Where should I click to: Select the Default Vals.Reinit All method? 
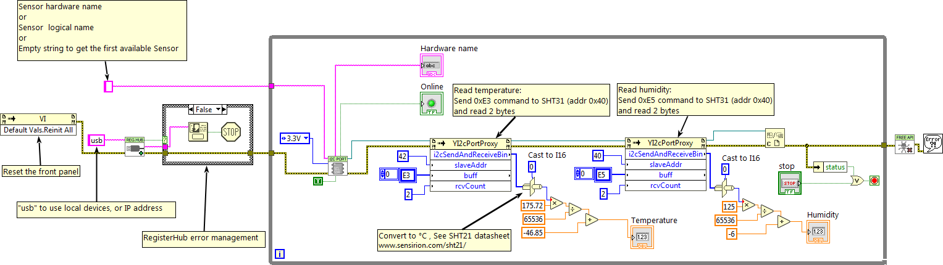(38, 130)
